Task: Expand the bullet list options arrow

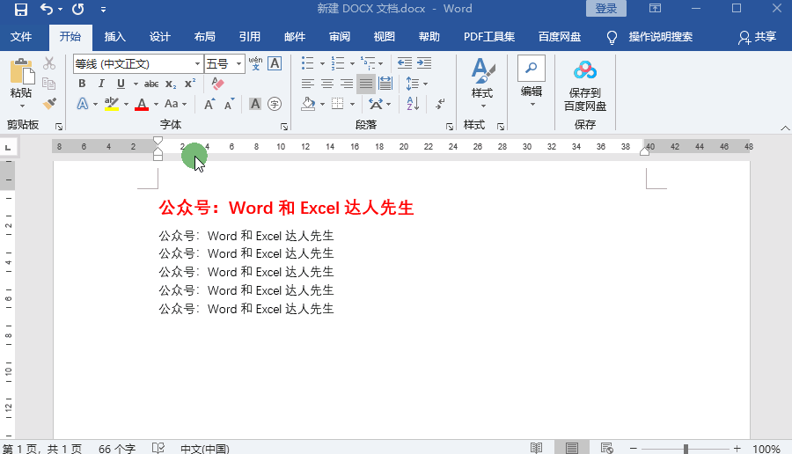Action: pyautogui.click(x=322, y=63)
